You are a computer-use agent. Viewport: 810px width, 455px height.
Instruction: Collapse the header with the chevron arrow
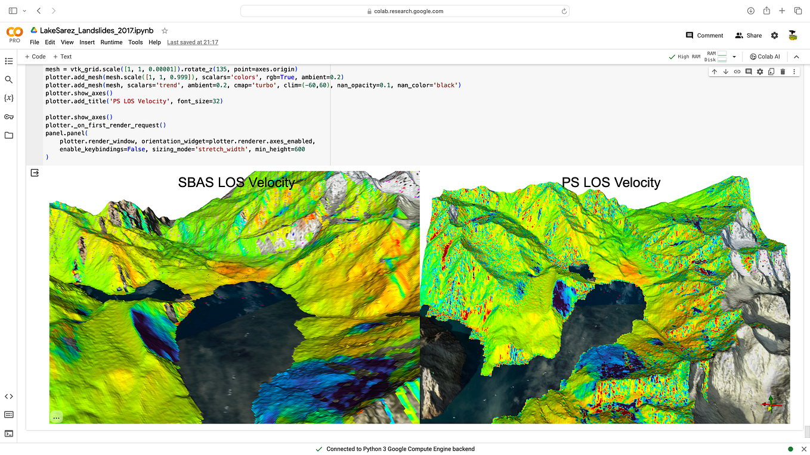point(797,56)
